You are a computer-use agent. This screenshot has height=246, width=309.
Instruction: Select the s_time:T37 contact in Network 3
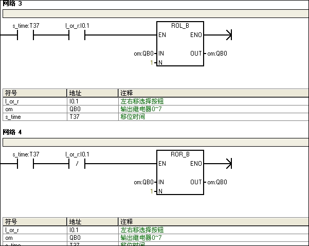pos(26,35)
